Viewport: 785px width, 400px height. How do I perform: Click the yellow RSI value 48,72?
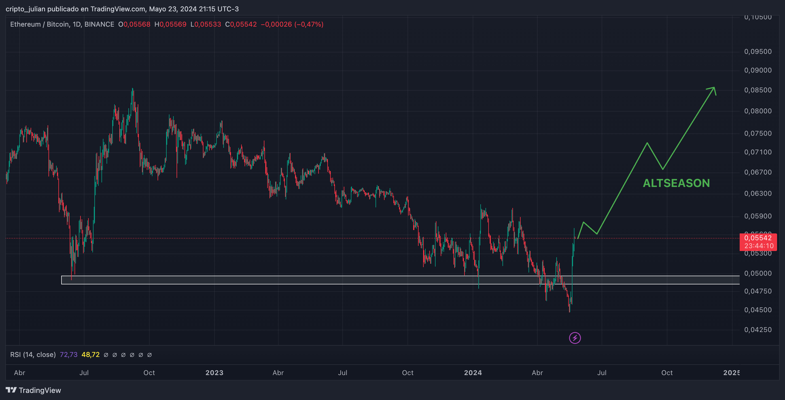[90, 355]
